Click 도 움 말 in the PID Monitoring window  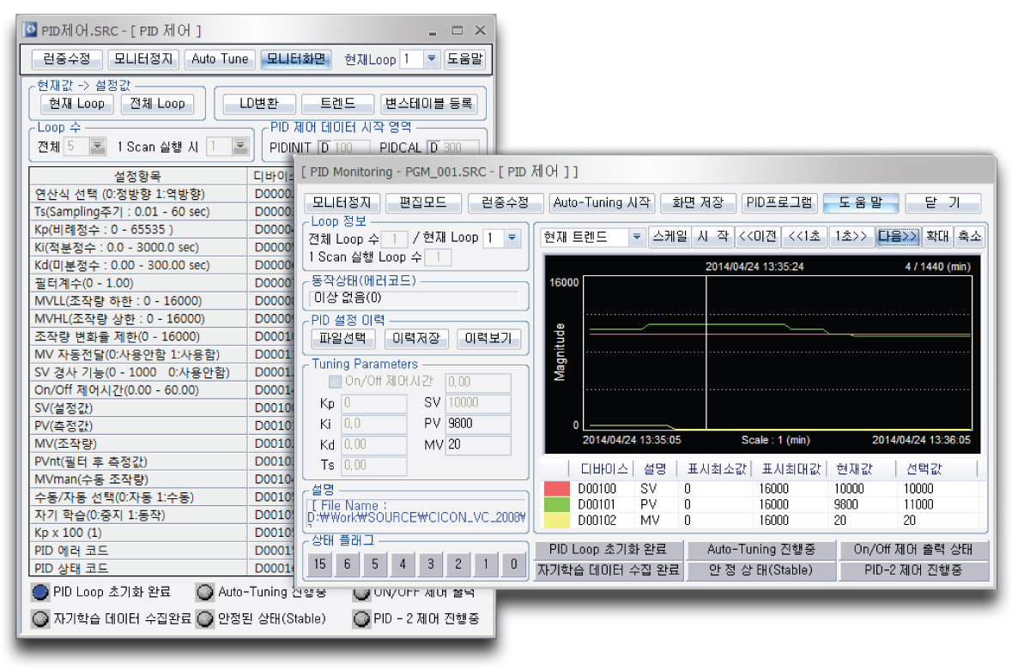pos(860,203)
